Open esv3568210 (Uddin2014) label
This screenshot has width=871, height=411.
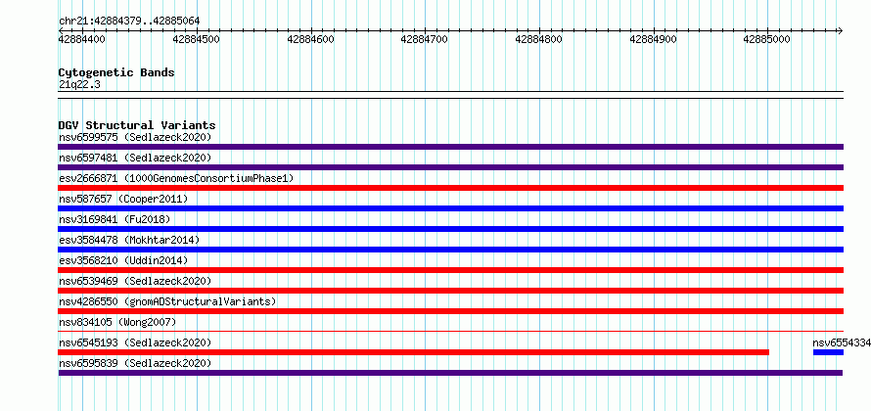coord(123,260)
